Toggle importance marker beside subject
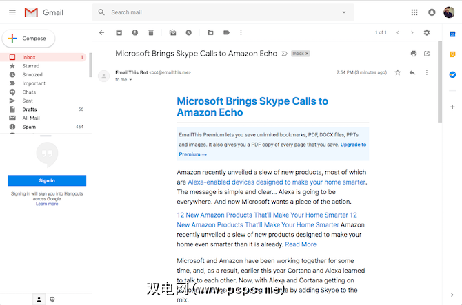This screenshot has width=462, height=305. coord(284,53)
